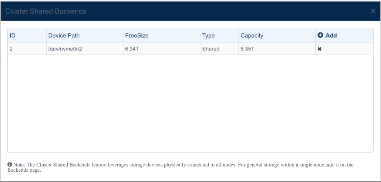Click the 6.34T free size value

(x=132, y=49)
